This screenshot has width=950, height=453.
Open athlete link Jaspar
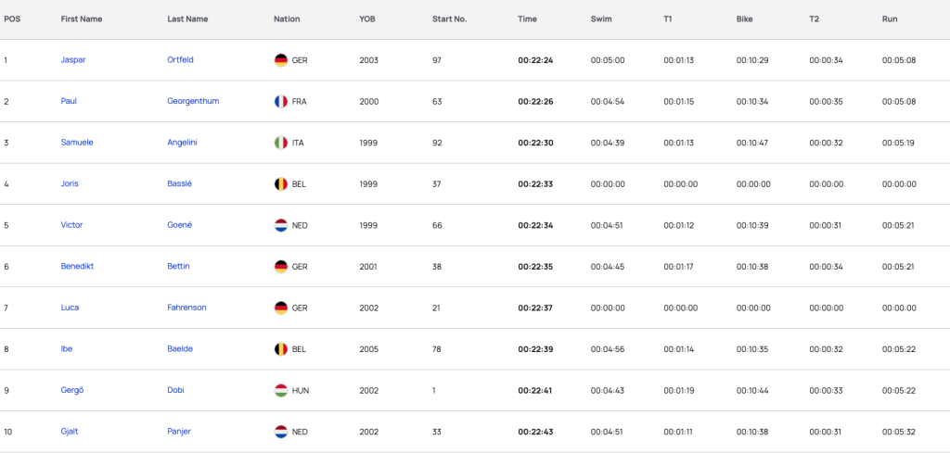(72, 60)
